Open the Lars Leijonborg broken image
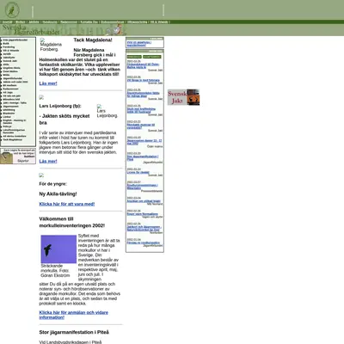This screenshot has height=344, width=344. coord(107,111)
